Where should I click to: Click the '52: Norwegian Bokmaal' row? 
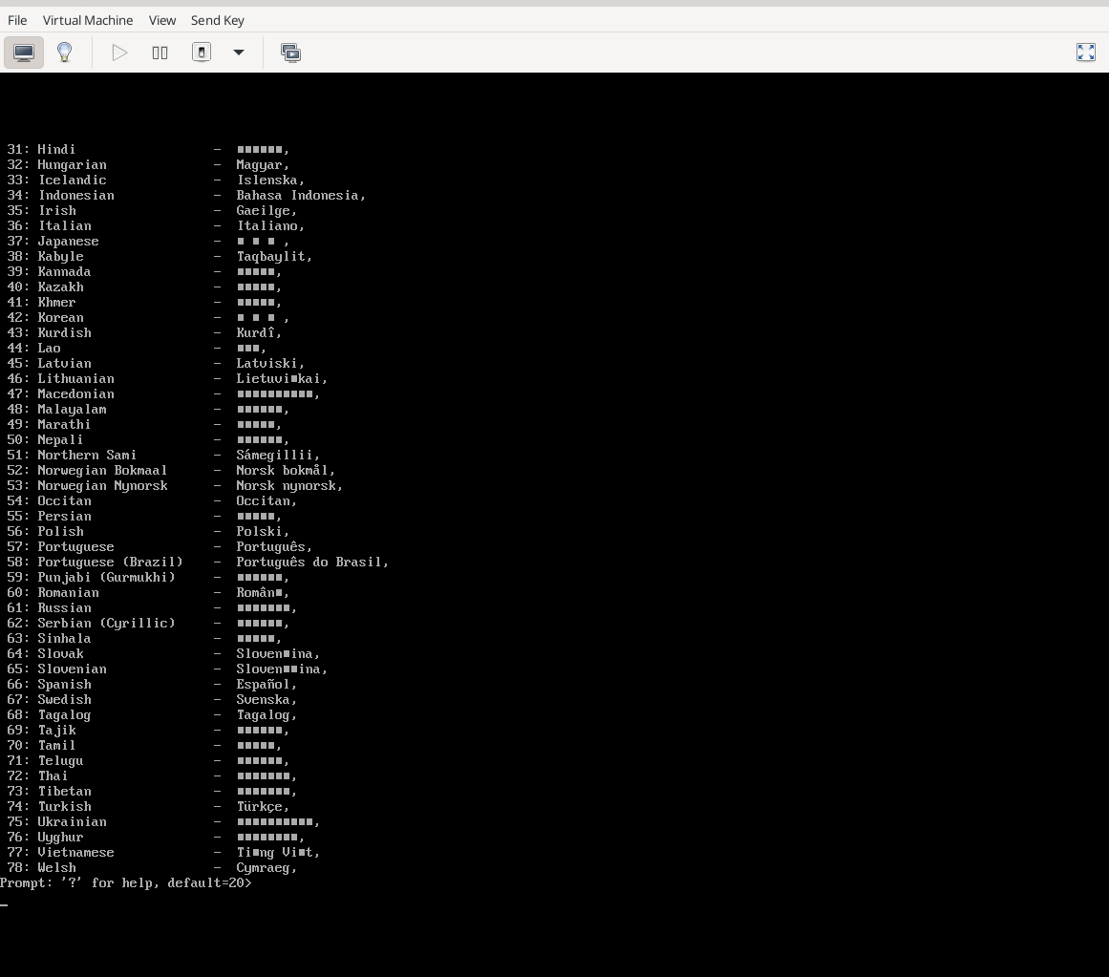(171, 471)
